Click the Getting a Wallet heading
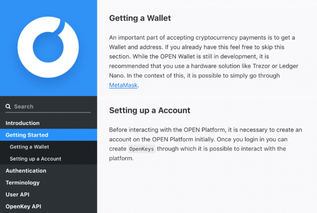The height and width of the screenshot is (213, 317). tap(140, 18)
